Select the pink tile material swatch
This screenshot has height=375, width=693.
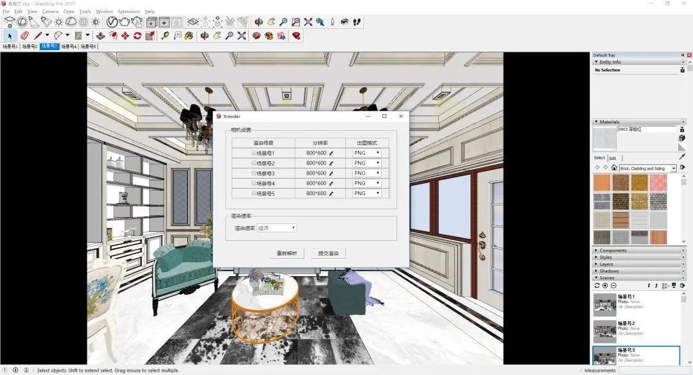click(x=659, y=183)
